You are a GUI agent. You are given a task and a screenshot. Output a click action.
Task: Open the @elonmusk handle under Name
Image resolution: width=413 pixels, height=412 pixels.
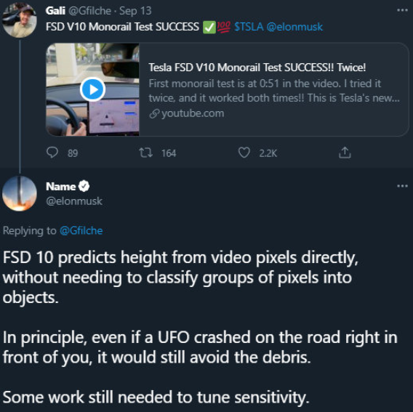point(74,201)
